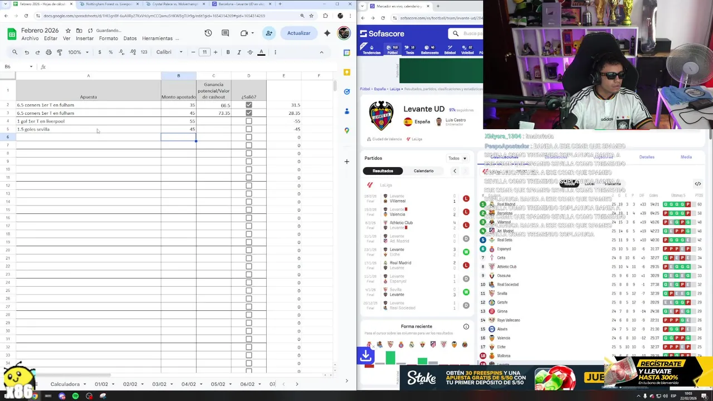Toggle italic formatting
Screen dimensions: 713x401
(239, 52)
